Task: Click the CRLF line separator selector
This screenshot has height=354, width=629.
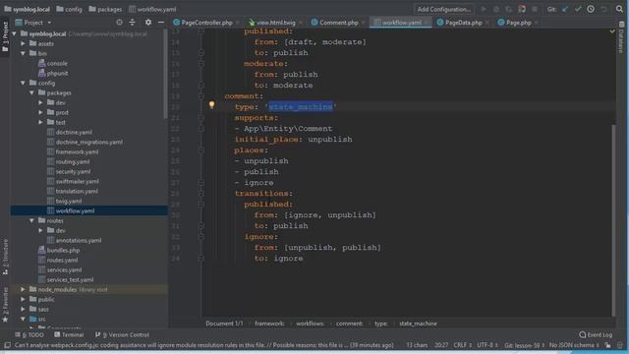Action: tap(463, 345)
